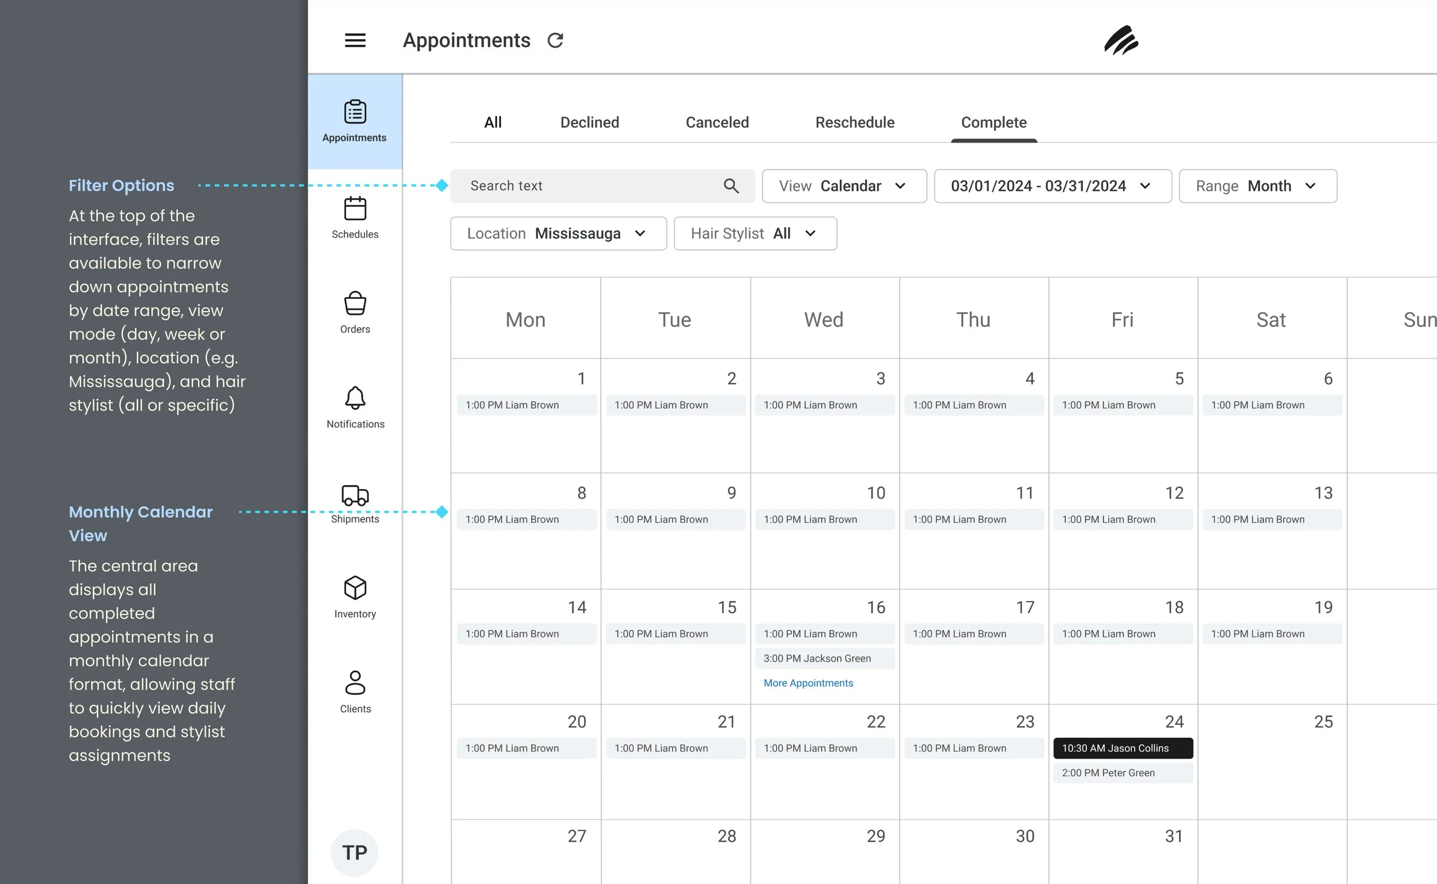Viewport: 1437px width, 884px height.
Task: Select the Shipments truck icon
Action: [355, 495]
